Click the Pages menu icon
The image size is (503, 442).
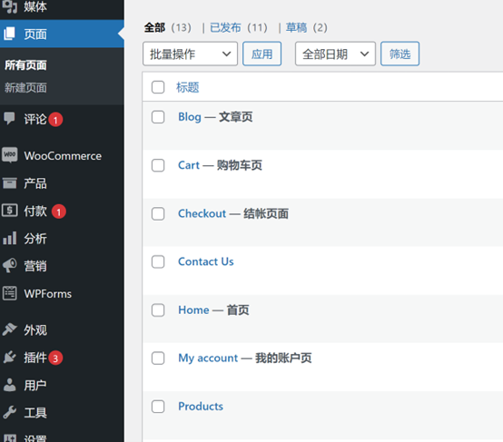pos(10,34)
